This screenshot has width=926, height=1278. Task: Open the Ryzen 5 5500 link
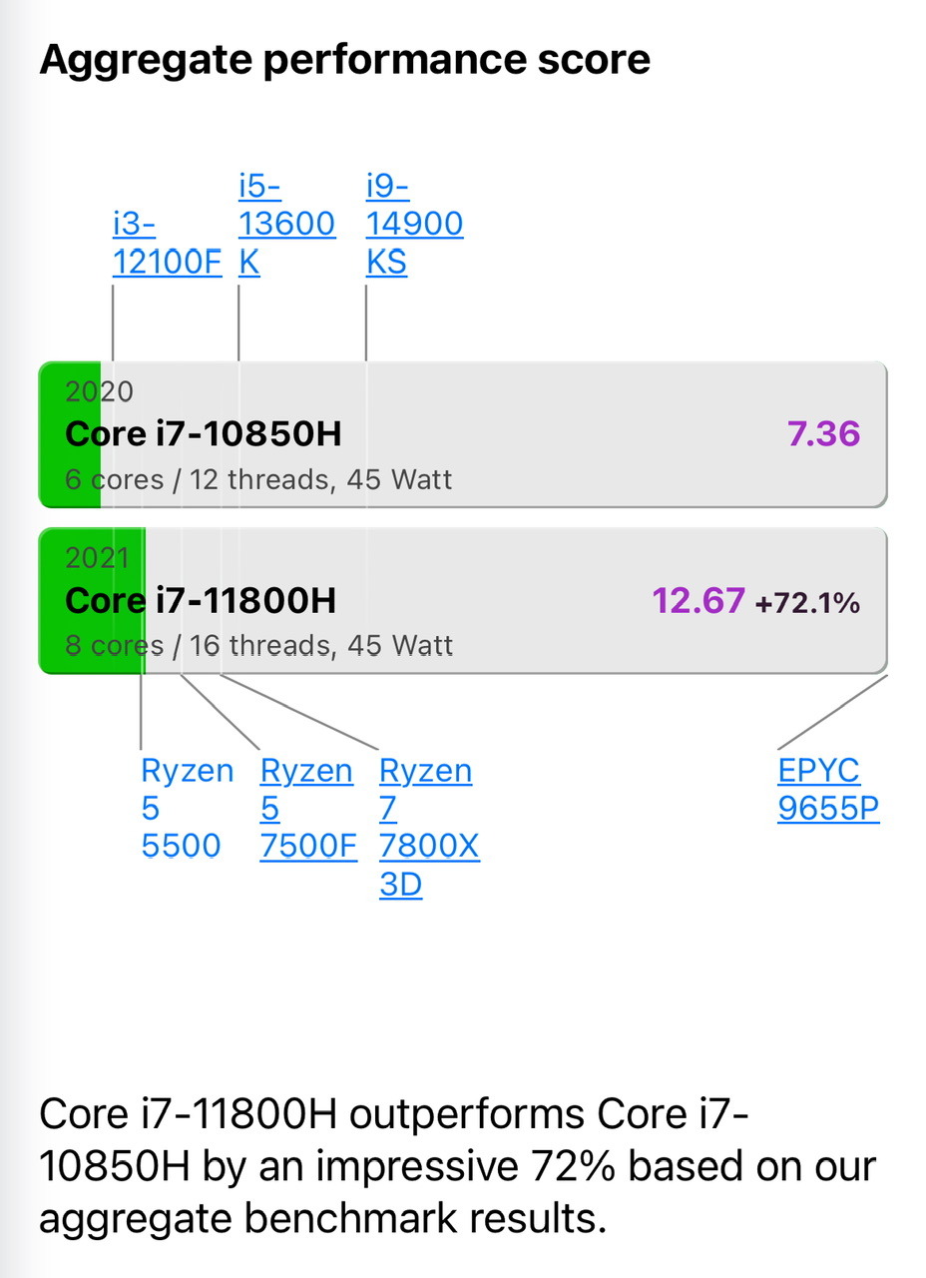point(187,808)
